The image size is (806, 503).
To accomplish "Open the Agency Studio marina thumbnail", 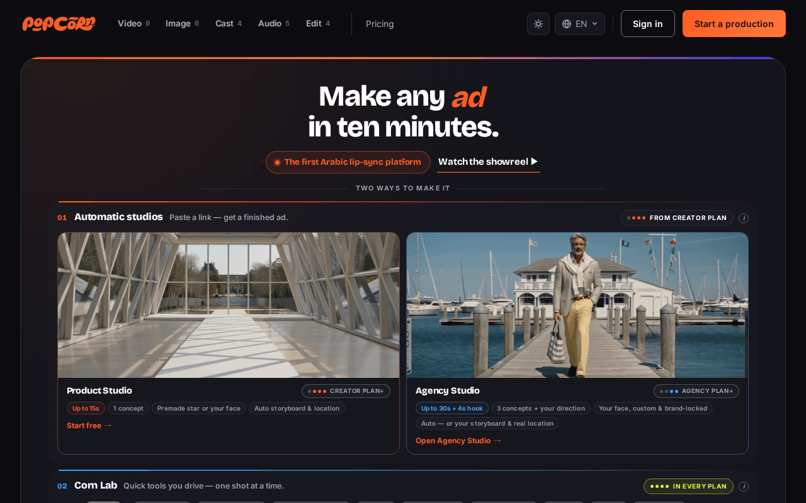I will (x=577, y=305).
